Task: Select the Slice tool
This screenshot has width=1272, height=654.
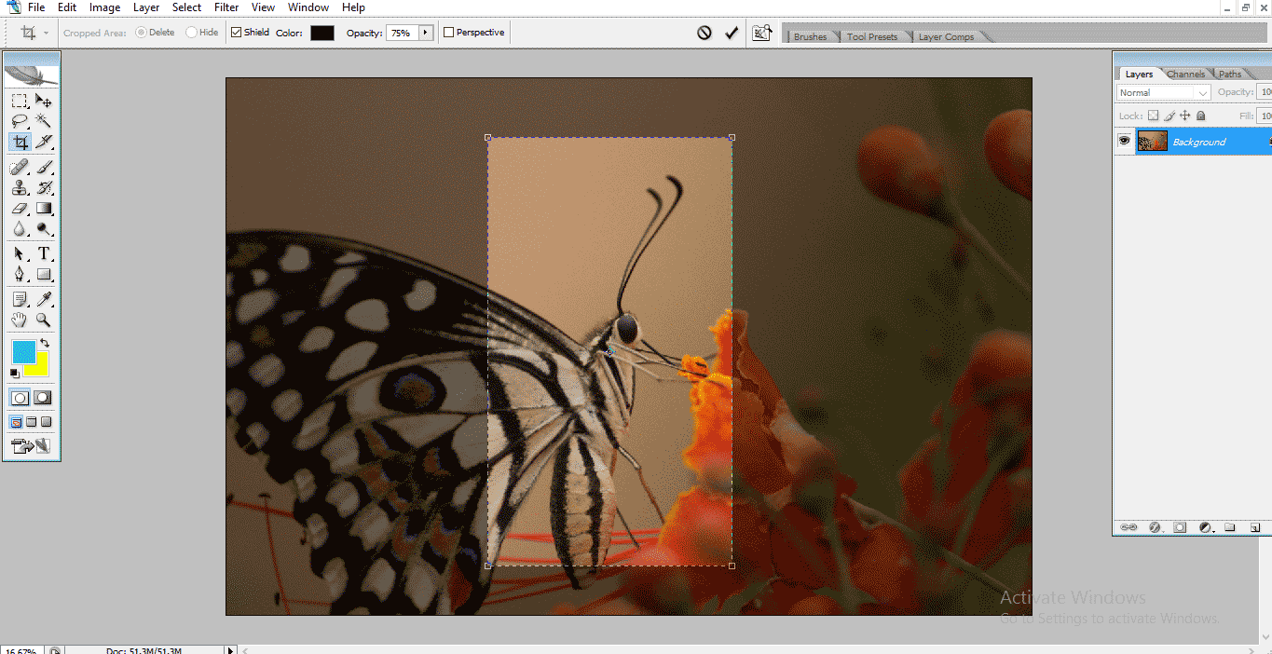Action: [44, 142]
